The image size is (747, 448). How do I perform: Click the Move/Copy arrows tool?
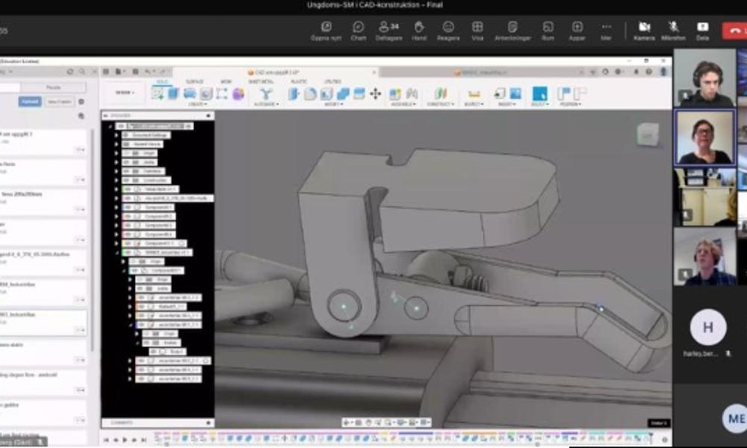(376, 93)
